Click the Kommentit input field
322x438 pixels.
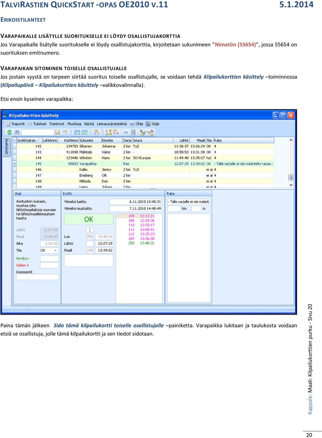[x=37, y=277]
